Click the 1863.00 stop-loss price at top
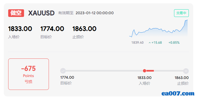 [84, 29]
